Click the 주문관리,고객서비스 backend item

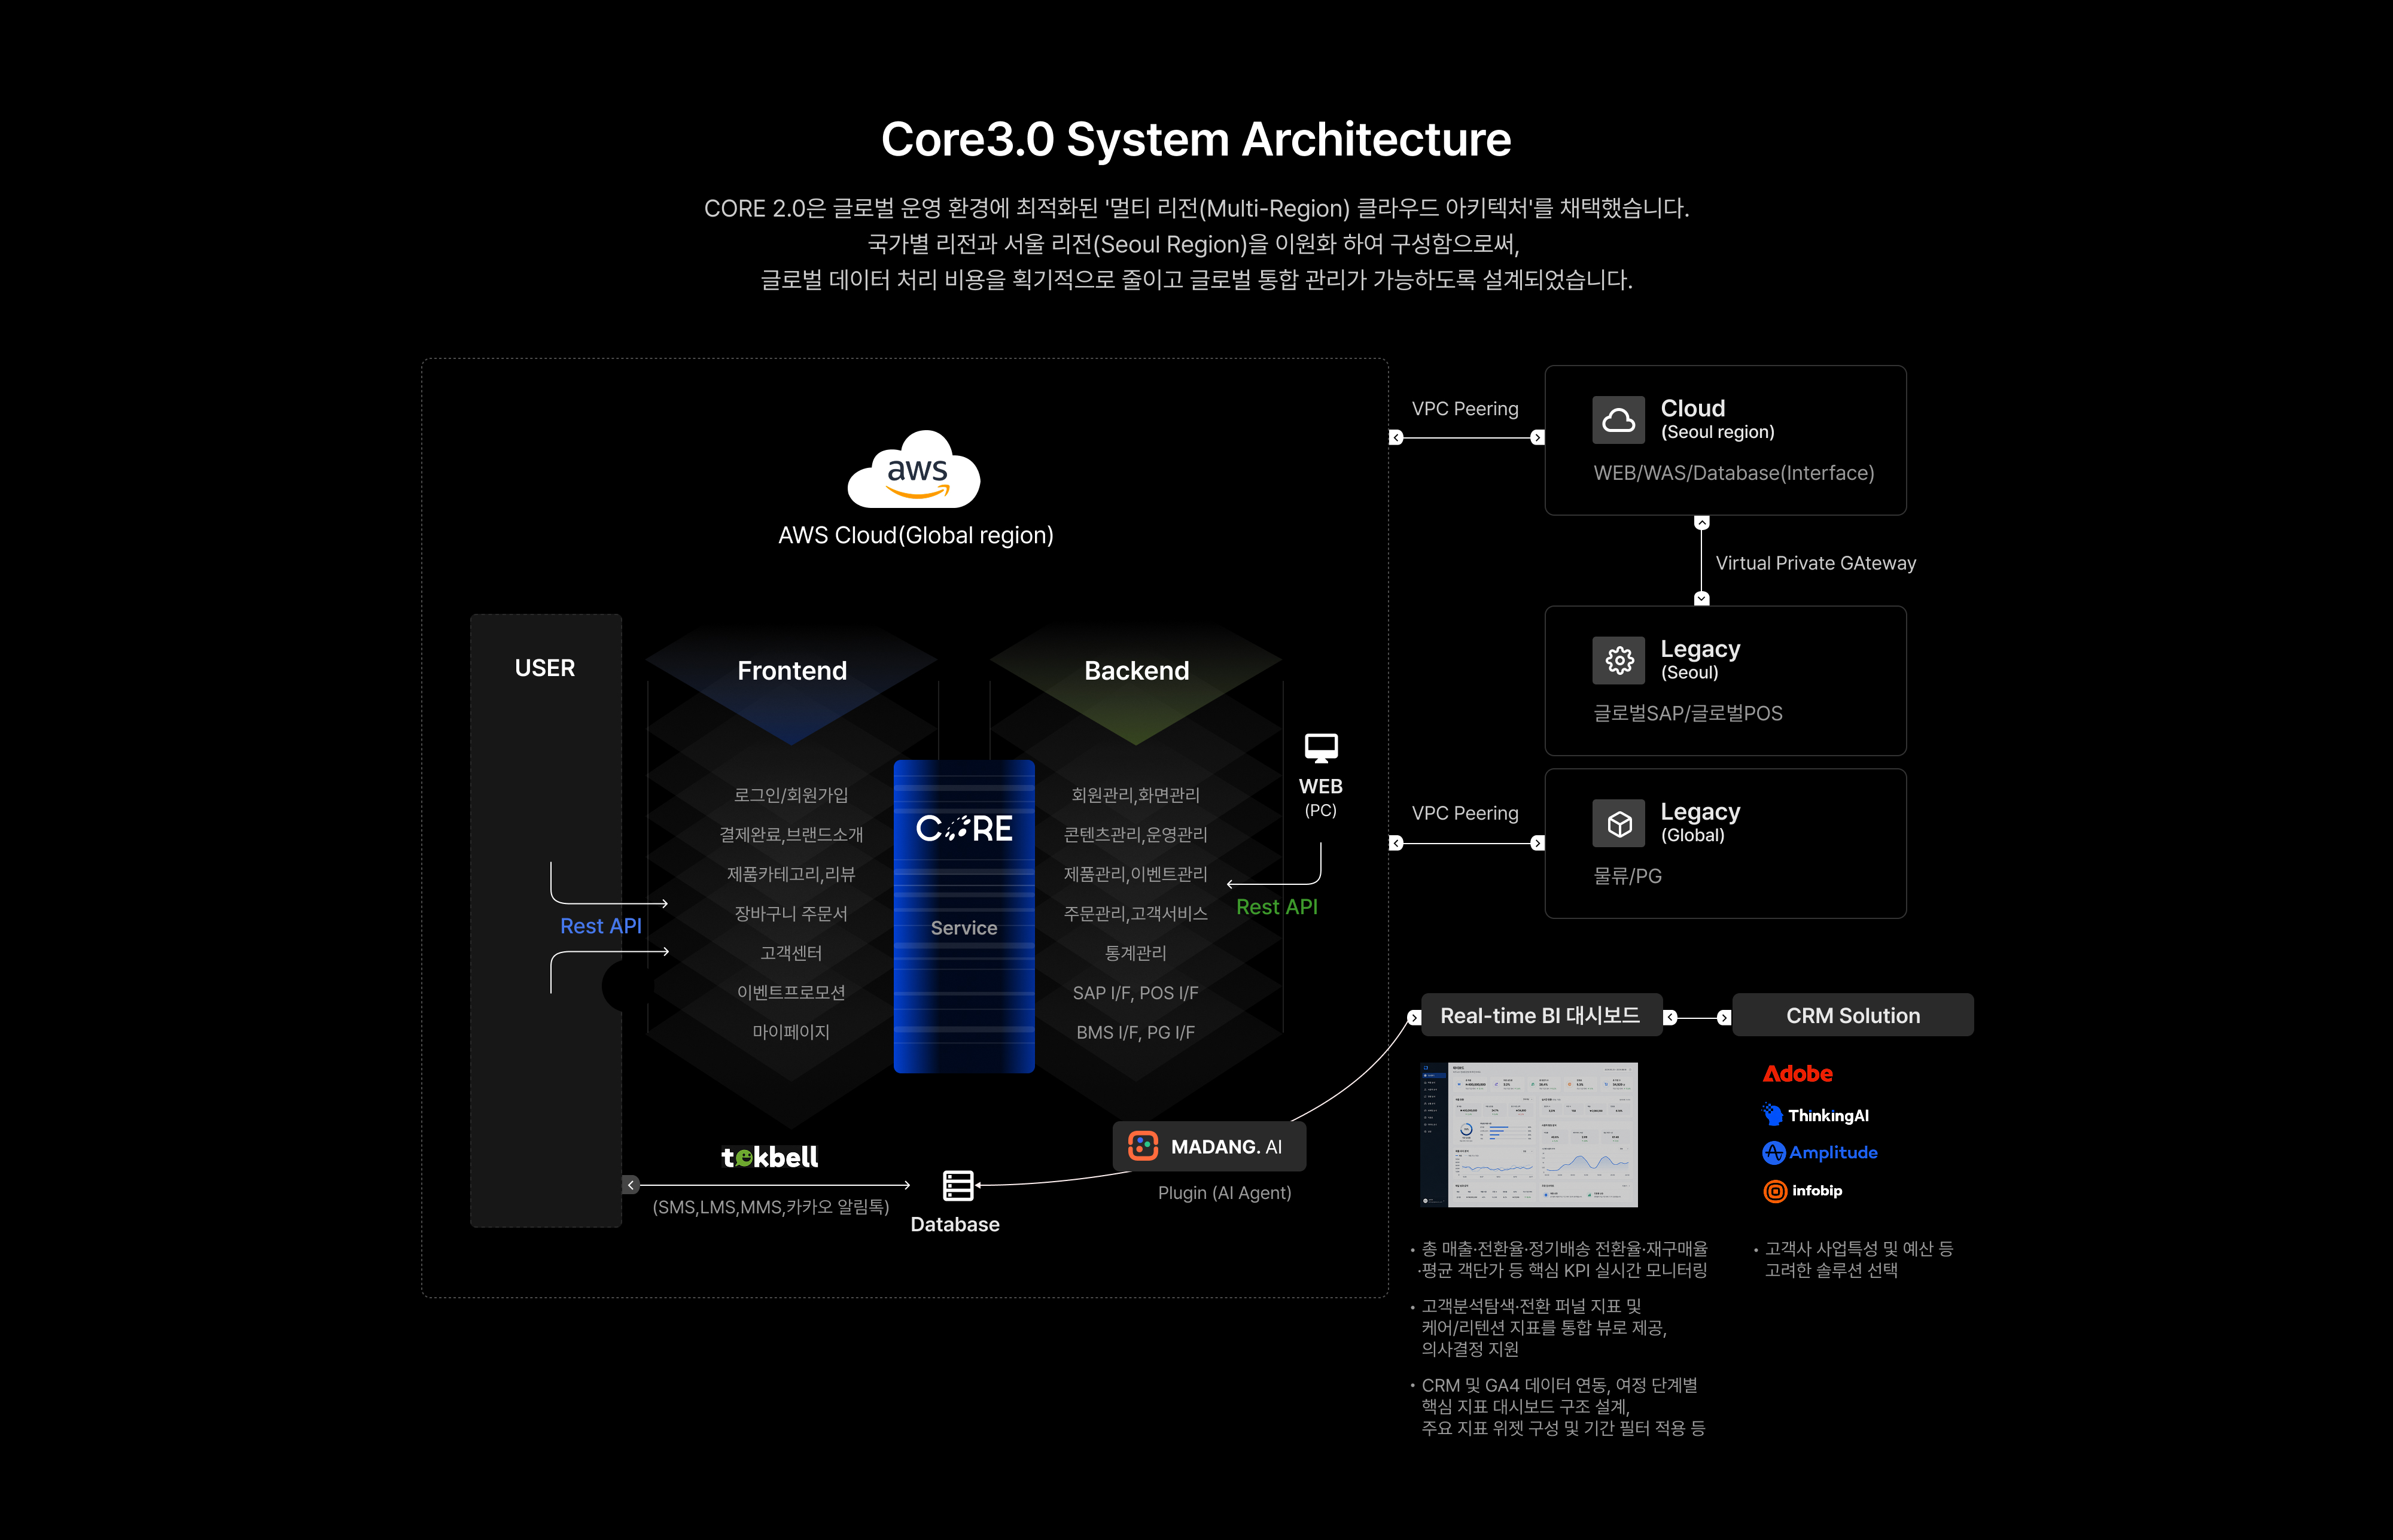coord(1135,913)
